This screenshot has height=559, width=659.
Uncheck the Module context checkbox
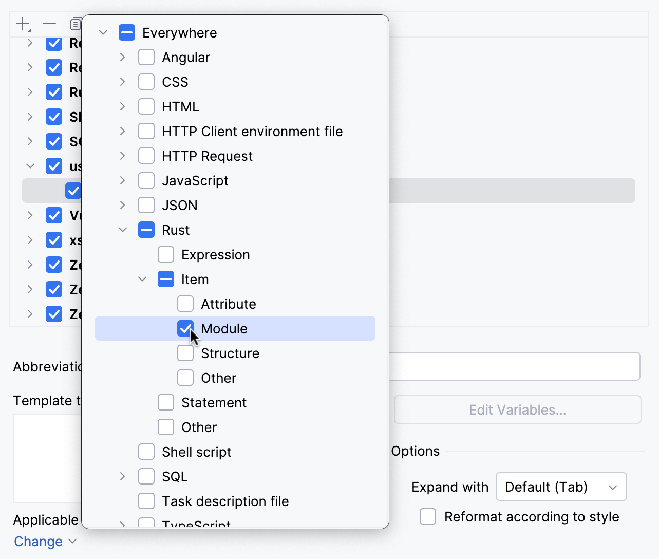click(185, 328)
